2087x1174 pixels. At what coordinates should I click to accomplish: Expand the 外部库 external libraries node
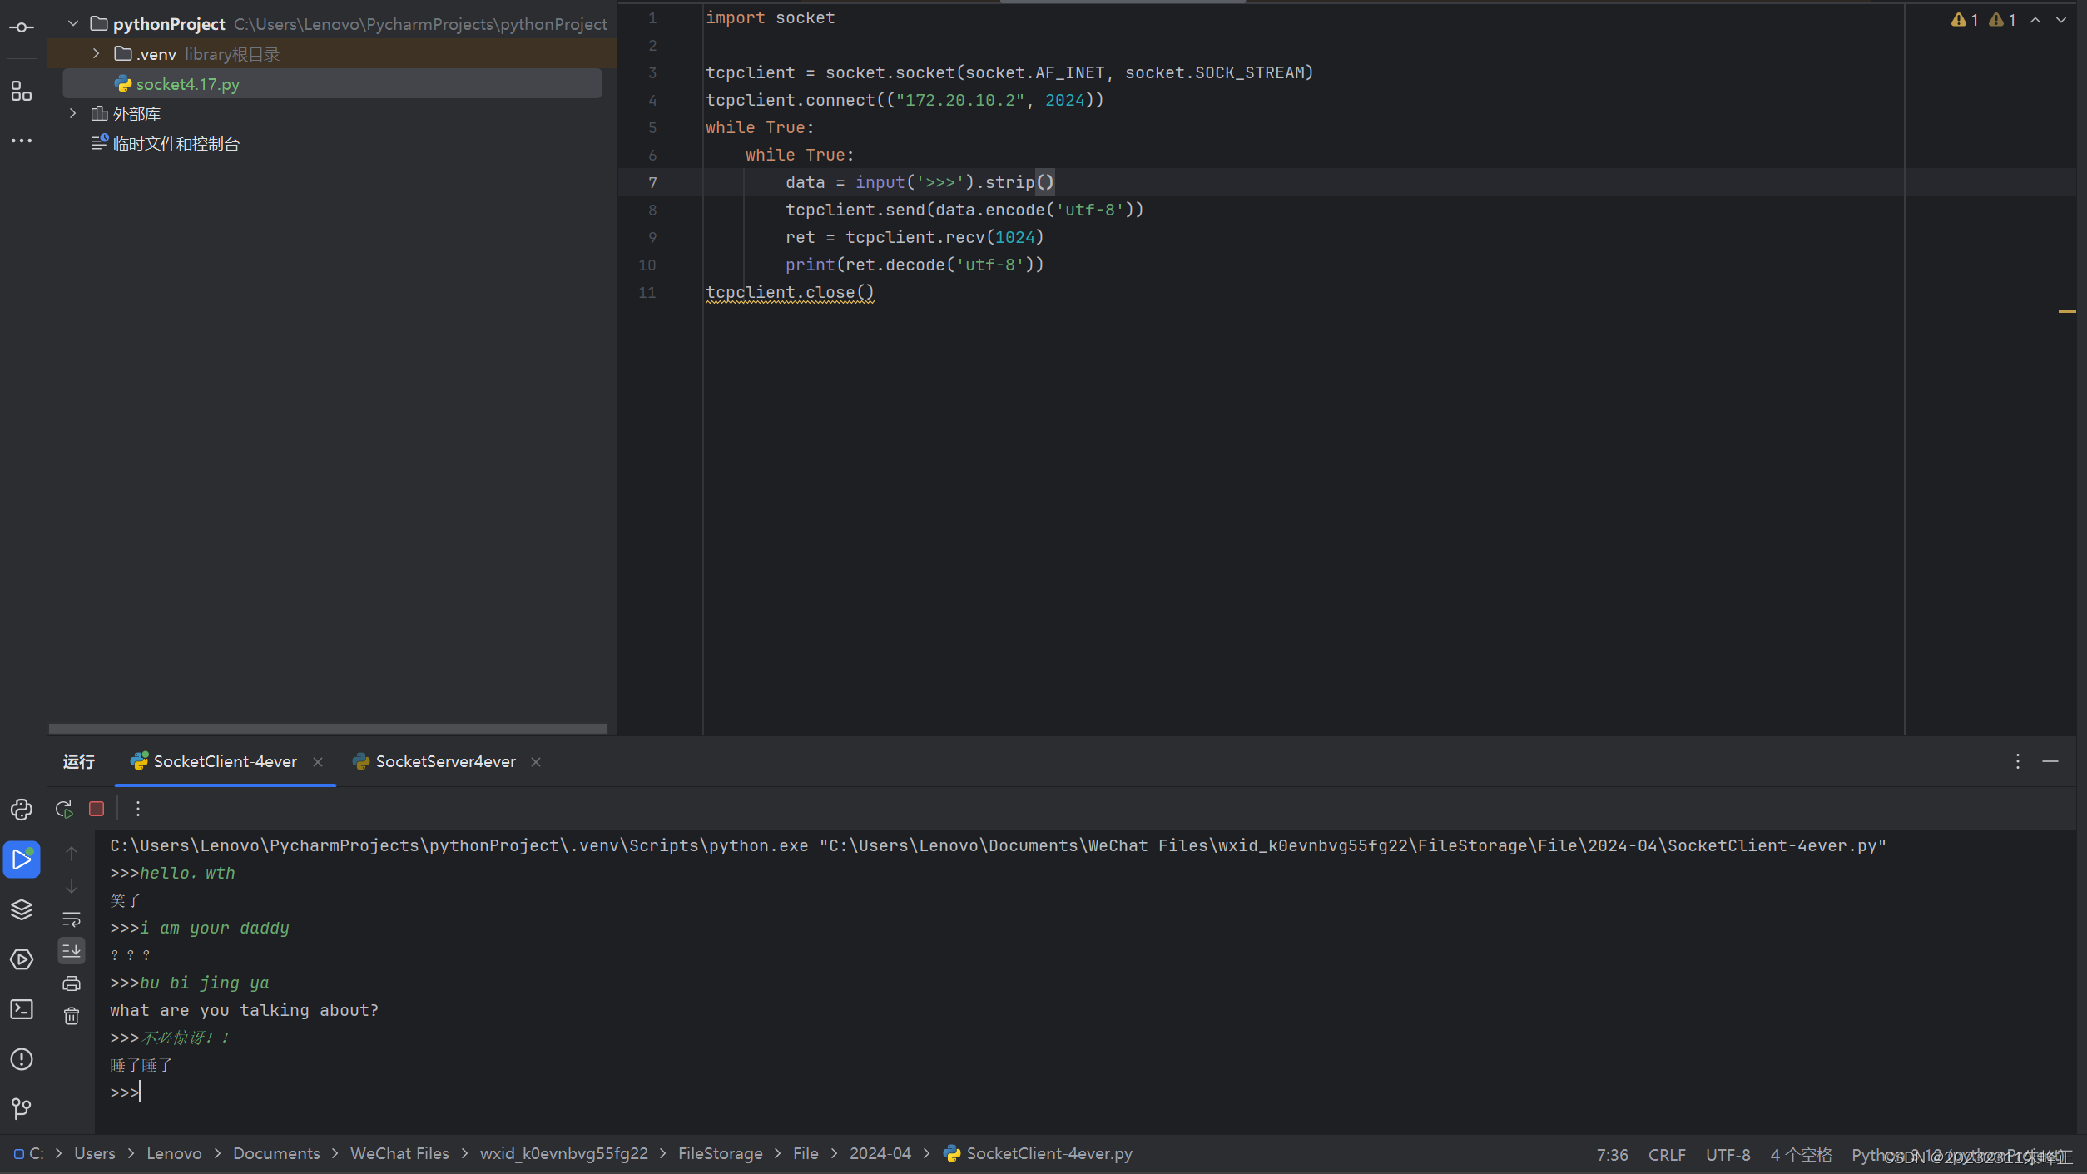point(73,113)
